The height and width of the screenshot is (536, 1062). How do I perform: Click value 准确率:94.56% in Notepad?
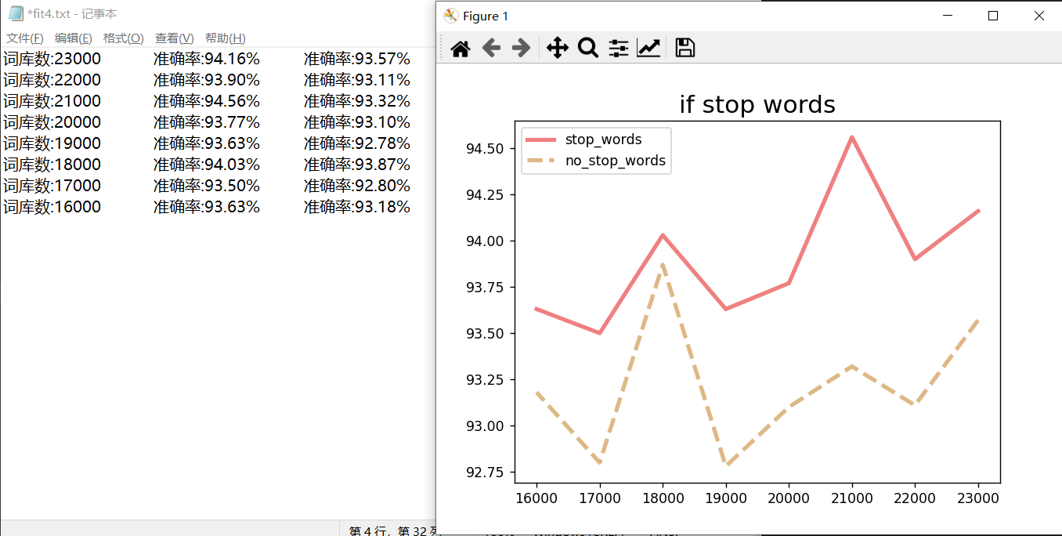207,101
